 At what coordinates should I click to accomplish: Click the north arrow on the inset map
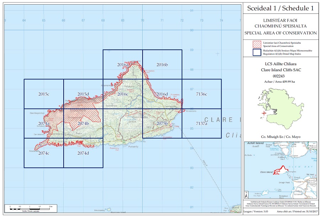tap(247, 194)
